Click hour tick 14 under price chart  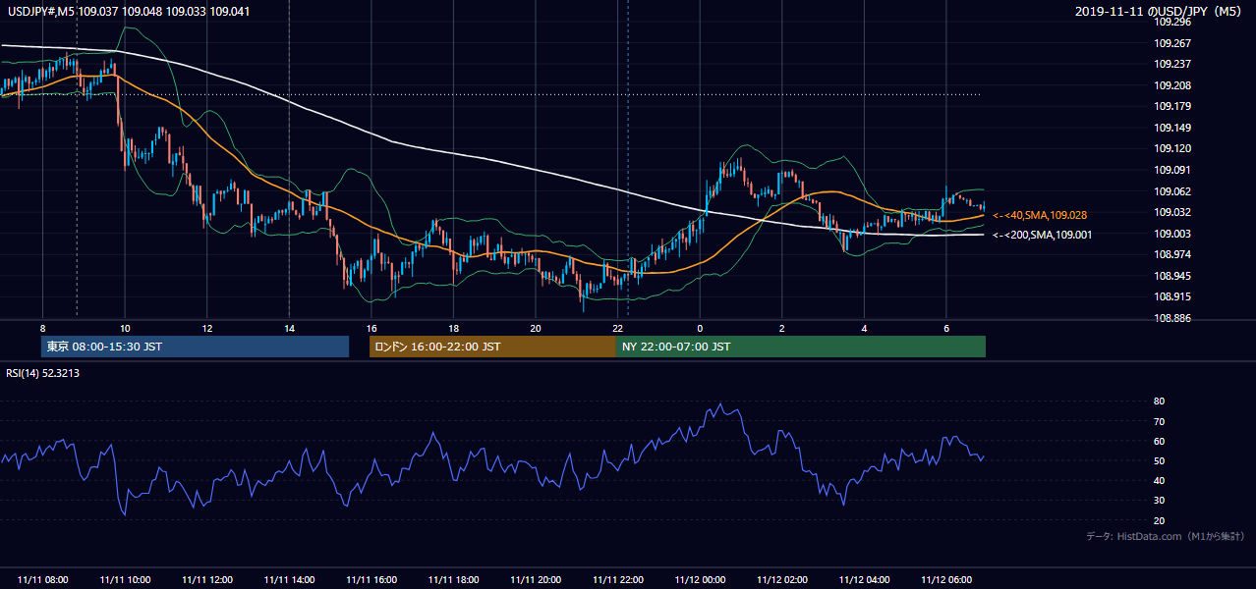coord(289,328)
